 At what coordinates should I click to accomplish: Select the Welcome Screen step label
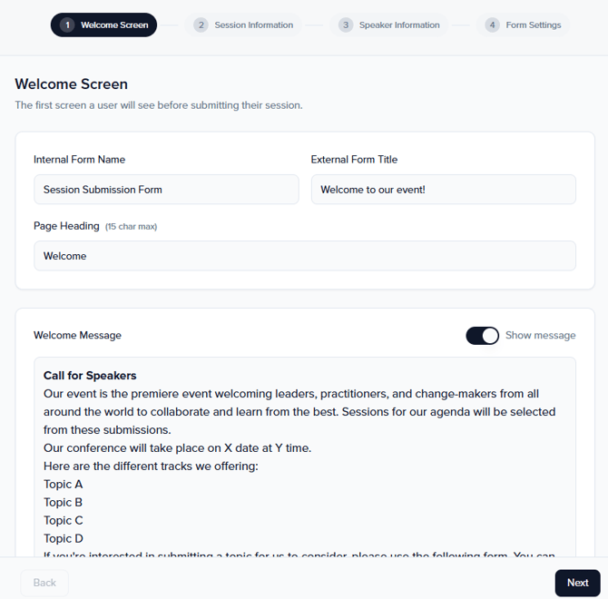114,25
